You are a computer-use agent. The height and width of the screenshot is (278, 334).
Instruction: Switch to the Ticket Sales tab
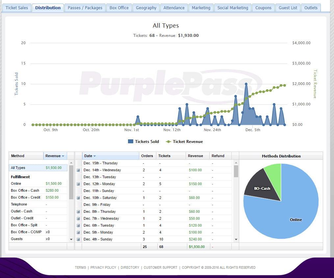16,8
